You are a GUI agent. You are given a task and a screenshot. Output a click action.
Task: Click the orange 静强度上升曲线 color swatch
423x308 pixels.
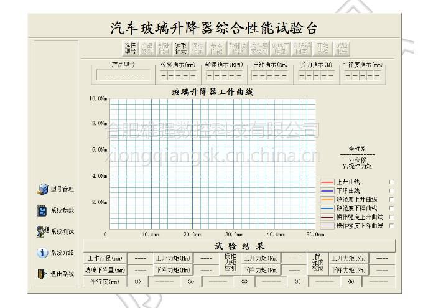(x=327, y=200)
